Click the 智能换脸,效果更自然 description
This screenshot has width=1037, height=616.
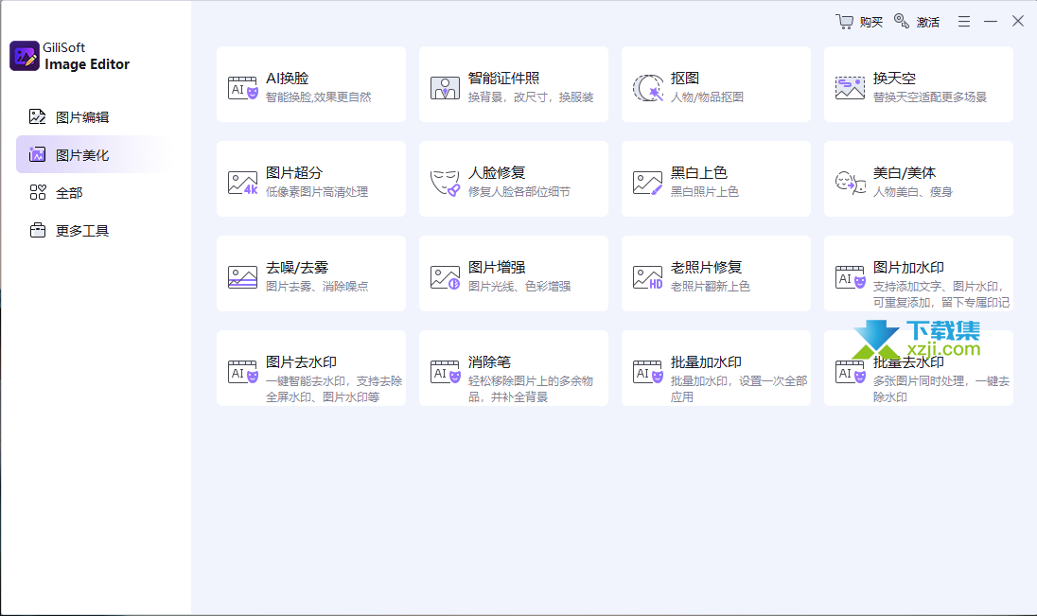pos(319,97)
